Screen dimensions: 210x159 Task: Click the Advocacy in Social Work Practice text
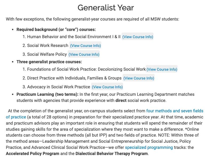pos(59,87)
